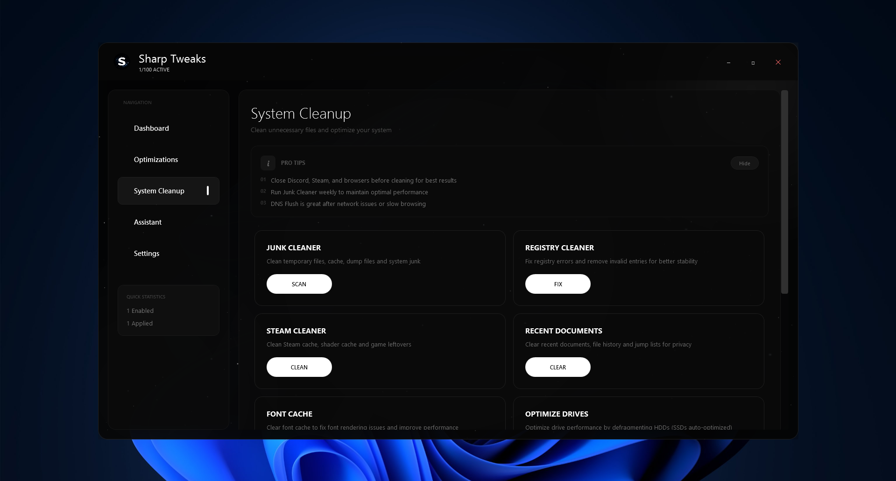Maximize the Sharp Tweaks window
Screen dimensions: 896x481
753,63
